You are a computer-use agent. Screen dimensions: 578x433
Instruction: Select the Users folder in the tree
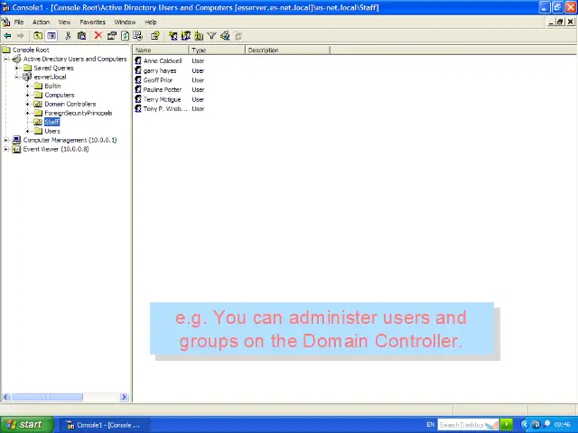point(52,131)
